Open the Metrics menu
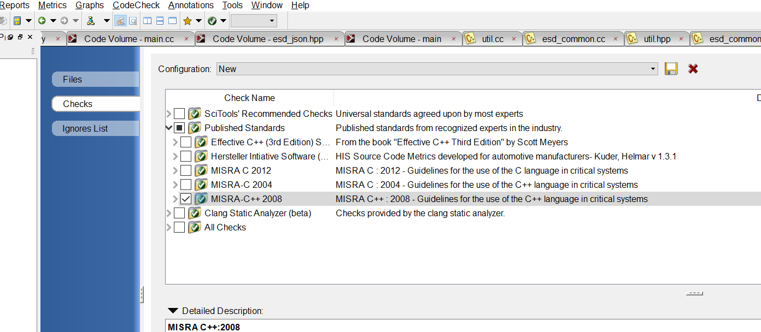The width and height of the screenshot is (761, 332). coord(52,5)
